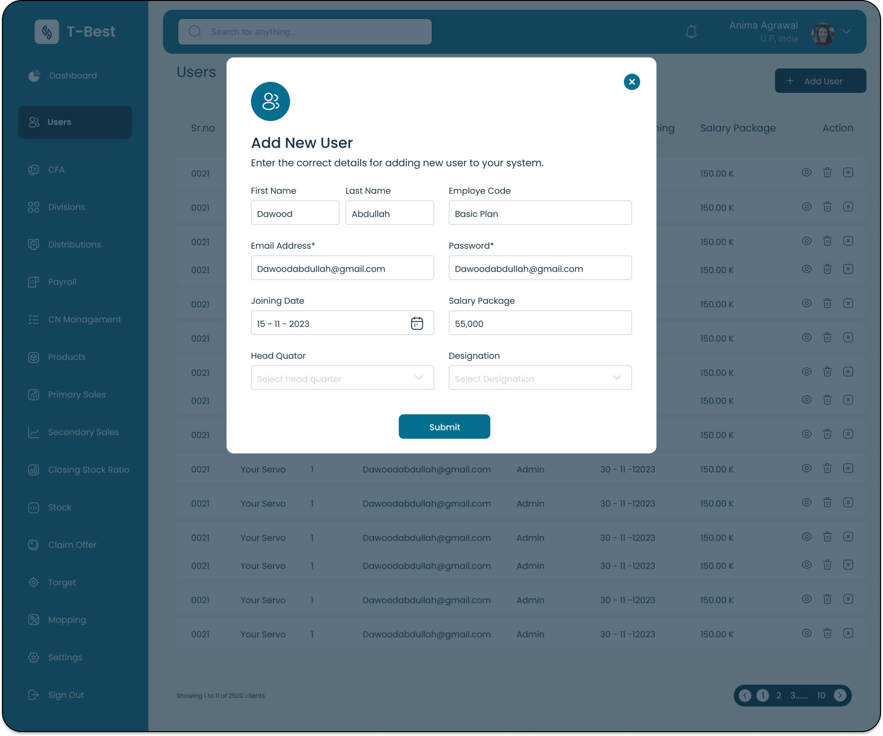883x736 pixels.
Task: Click the remove X icon in last row
Action: (848, 633)
